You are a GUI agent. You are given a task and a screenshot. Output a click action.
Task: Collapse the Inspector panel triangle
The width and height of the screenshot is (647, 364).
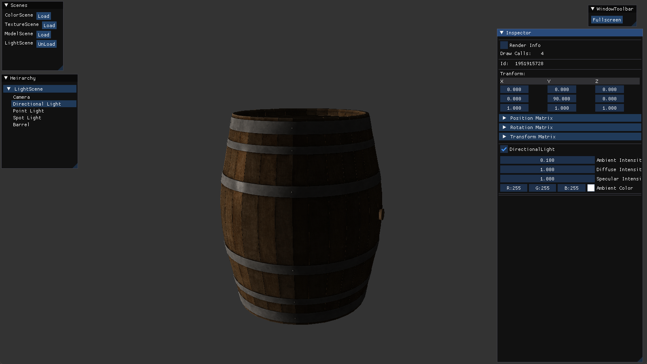click(x=502, y=33)
